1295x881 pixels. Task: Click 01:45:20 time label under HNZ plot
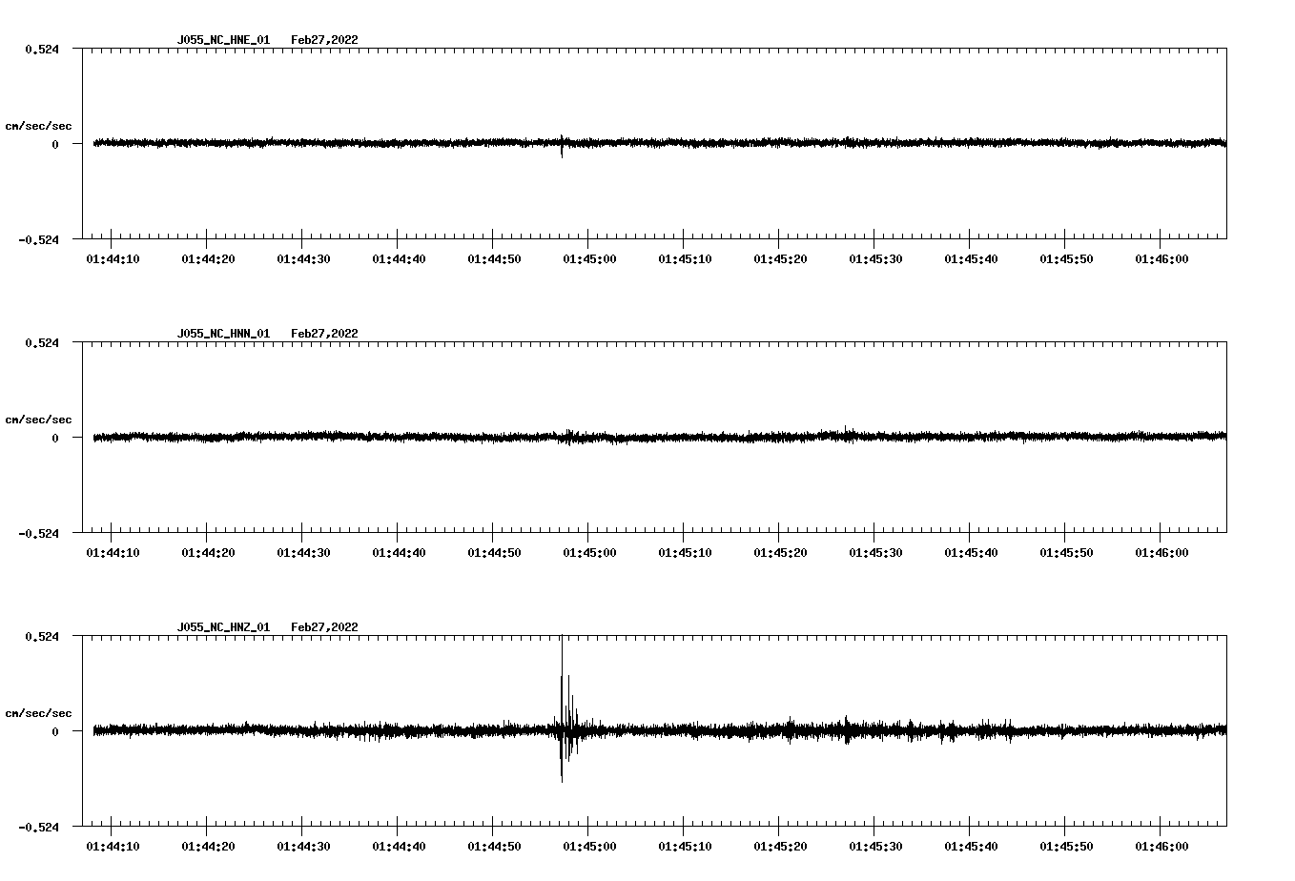pyautogui.click(x=780, y=847)
